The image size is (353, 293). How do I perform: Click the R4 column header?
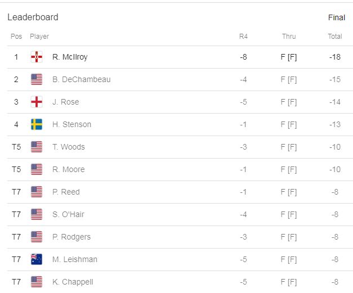click(x=243, y=37)
